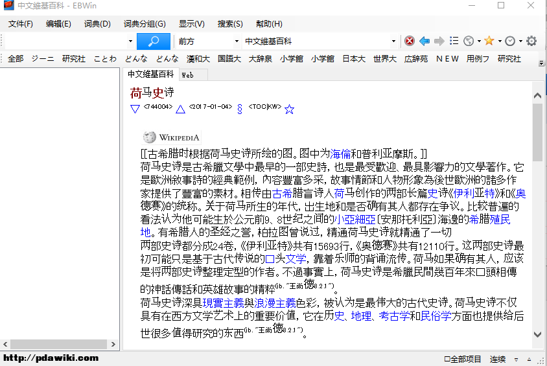The height and width of the screenshot is (366, 547).
Task: Expand the dictionary toolbar overflow arrow
Action: click(x=541, y=63)
